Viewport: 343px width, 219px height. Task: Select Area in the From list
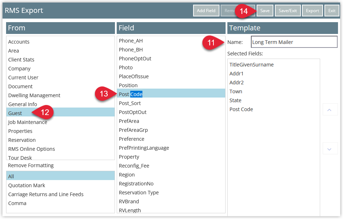[60, 51]
